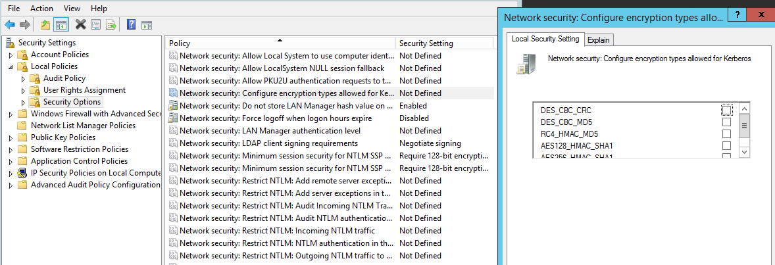Image resolution: width=775 pixels, height=265 pixels.
Task: Click the Delete X toolbar icon
Action: pyautogui.click(x=80, y=25)
